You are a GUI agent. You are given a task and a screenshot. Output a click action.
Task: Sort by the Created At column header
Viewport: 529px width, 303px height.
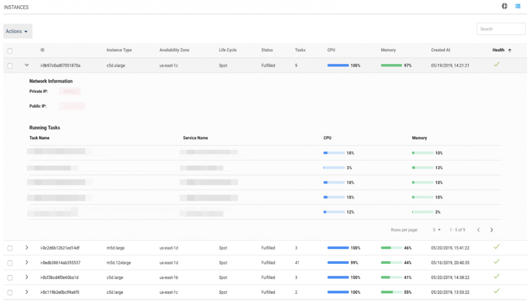440,50
